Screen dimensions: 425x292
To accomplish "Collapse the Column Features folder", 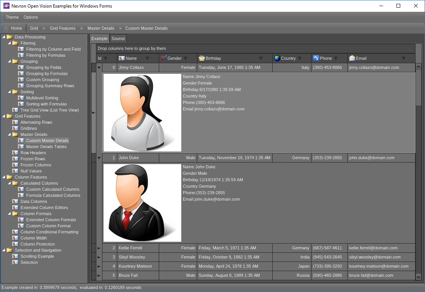I will 4,177.
